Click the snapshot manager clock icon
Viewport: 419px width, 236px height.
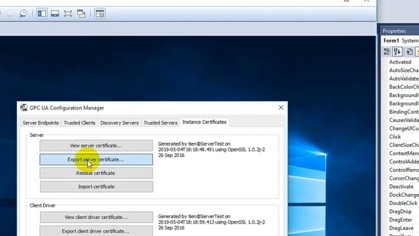tap(24, 13)
